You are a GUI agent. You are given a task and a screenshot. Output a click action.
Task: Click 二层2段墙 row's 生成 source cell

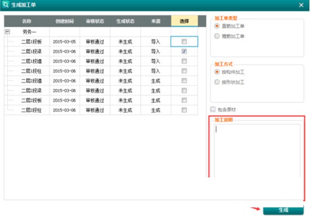156,81
